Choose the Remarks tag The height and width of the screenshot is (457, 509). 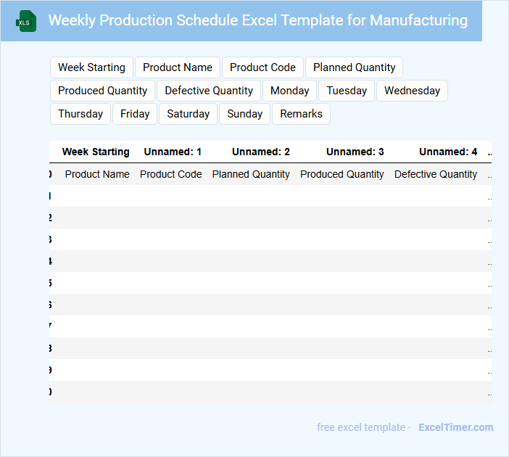[301, 114]
